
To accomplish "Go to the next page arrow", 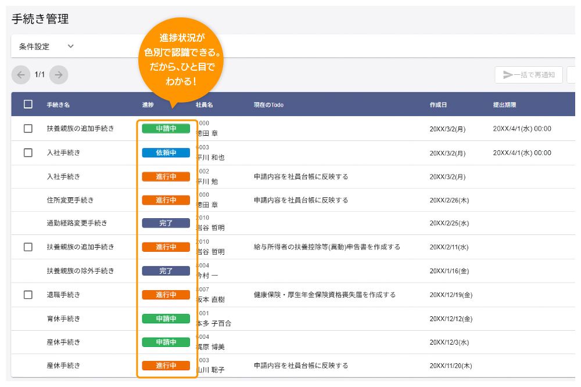I will (59, 75).
